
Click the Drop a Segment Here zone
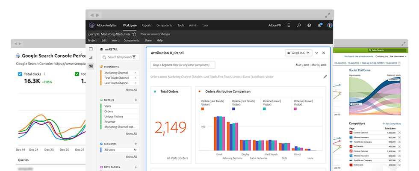click(x=183, y=65)
